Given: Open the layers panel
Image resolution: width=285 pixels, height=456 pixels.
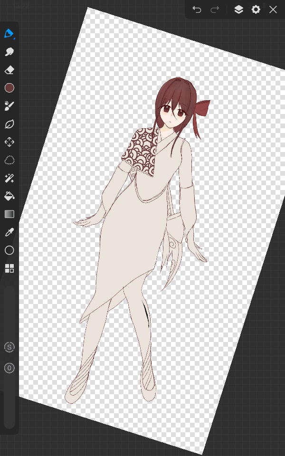Looking at the screenshot, I should (238, 9).
